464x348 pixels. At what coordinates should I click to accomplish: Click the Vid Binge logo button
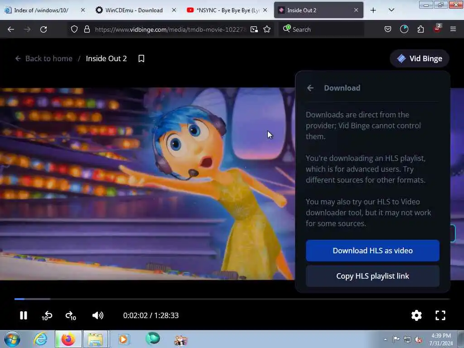coord(419,58)
